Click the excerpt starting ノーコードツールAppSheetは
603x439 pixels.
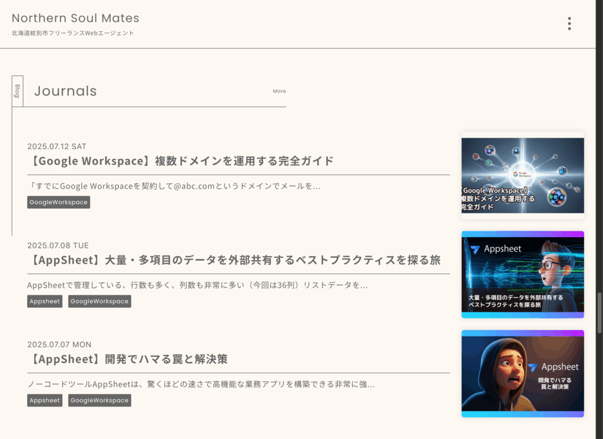[201, 384]
